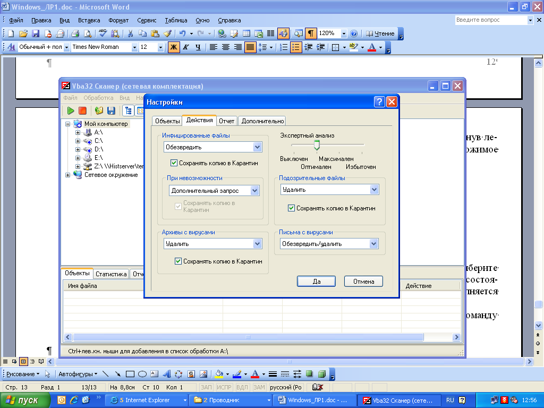Image resolution: width=544 pixels, height=408 pixels.
Task: Click the Экспертный анализ slider handle
Action: (317, 146)
